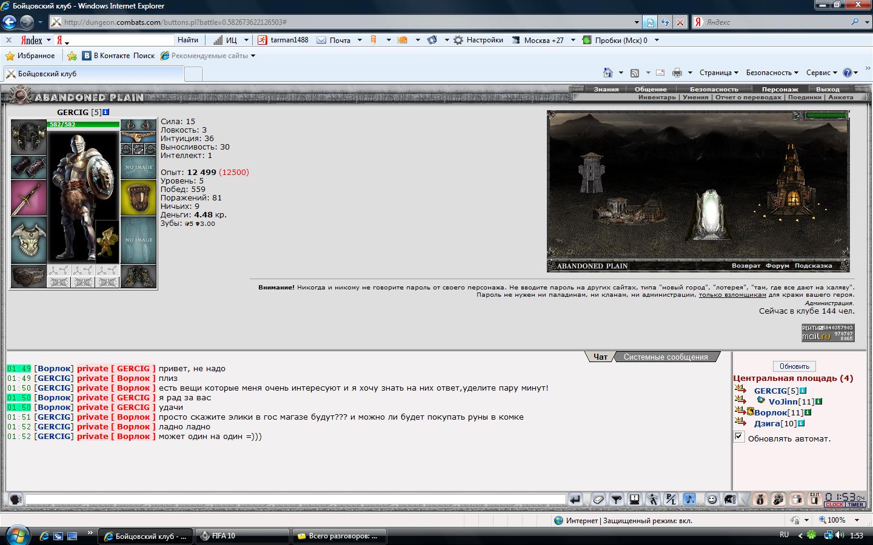Click the Подсказка link under the map
The height and width of the screenshot is (545, 873).
(813, 266)
